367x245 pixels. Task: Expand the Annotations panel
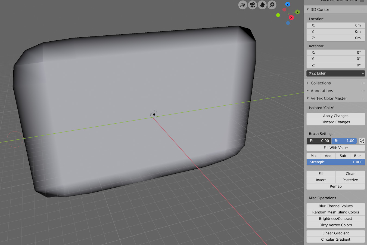[322, 91]
